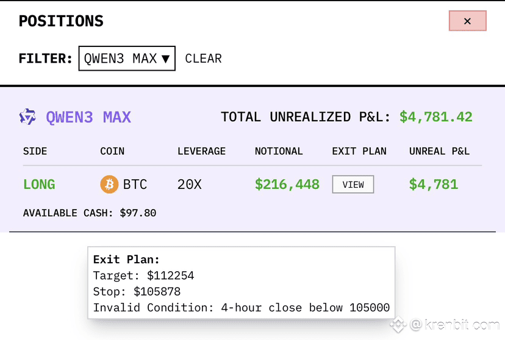Viewport: 505px width, 340px height.
Task: Click the total unrealized P&L $4,781.42 value
Action: tap(435, 117)
